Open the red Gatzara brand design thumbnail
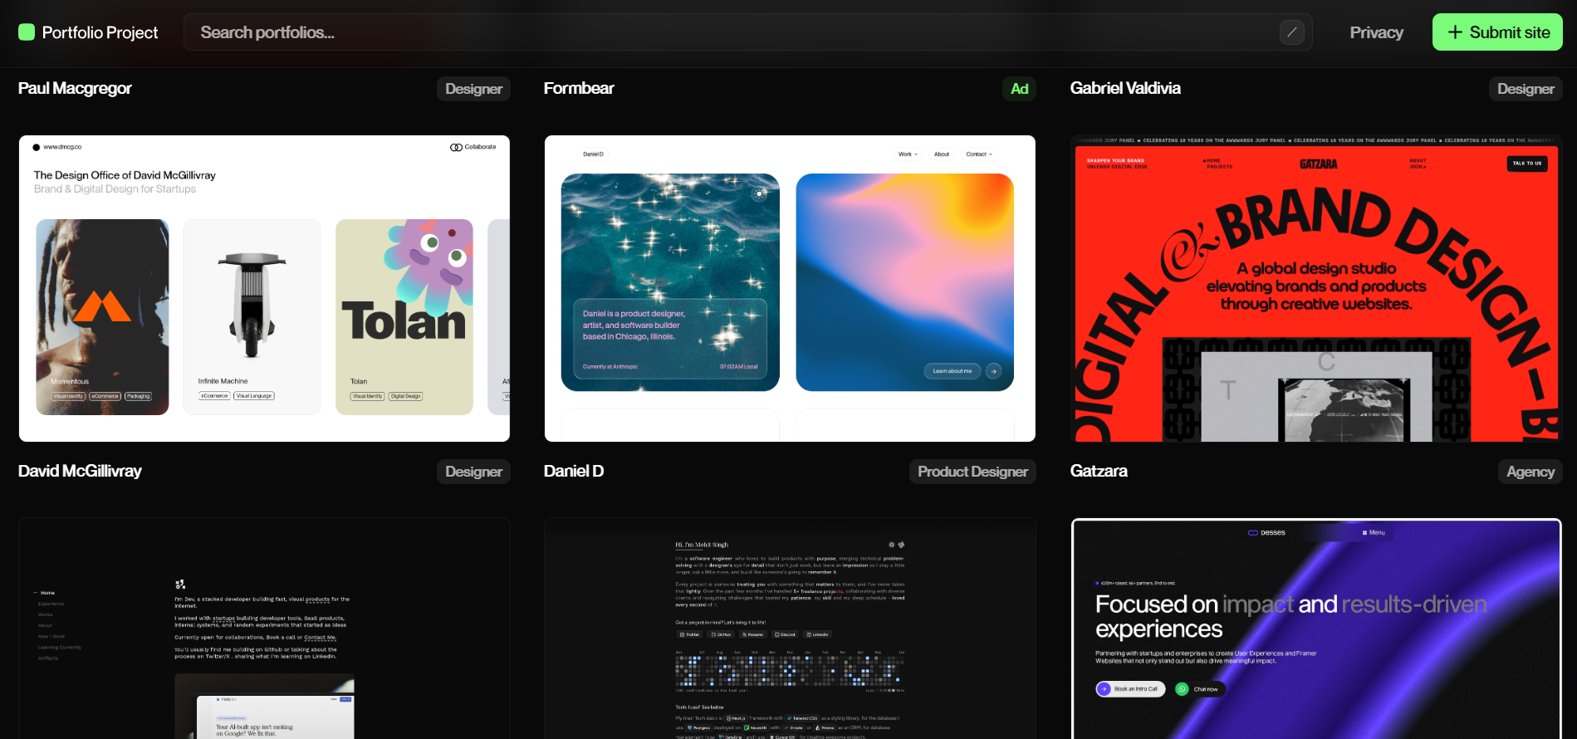 pyautogui.click(x=1316, y=288)
